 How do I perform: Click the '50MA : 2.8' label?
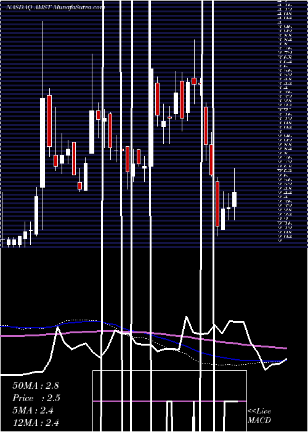click(36, 385)
